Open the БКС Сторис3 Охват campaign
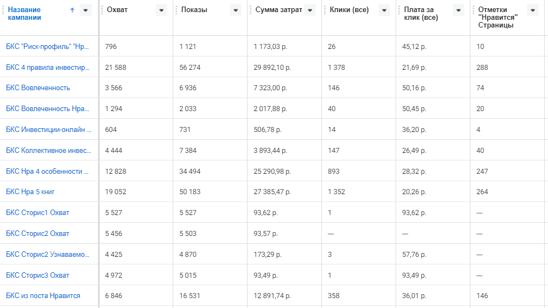The width and height of the screenshot is (548, 308). 37,275
